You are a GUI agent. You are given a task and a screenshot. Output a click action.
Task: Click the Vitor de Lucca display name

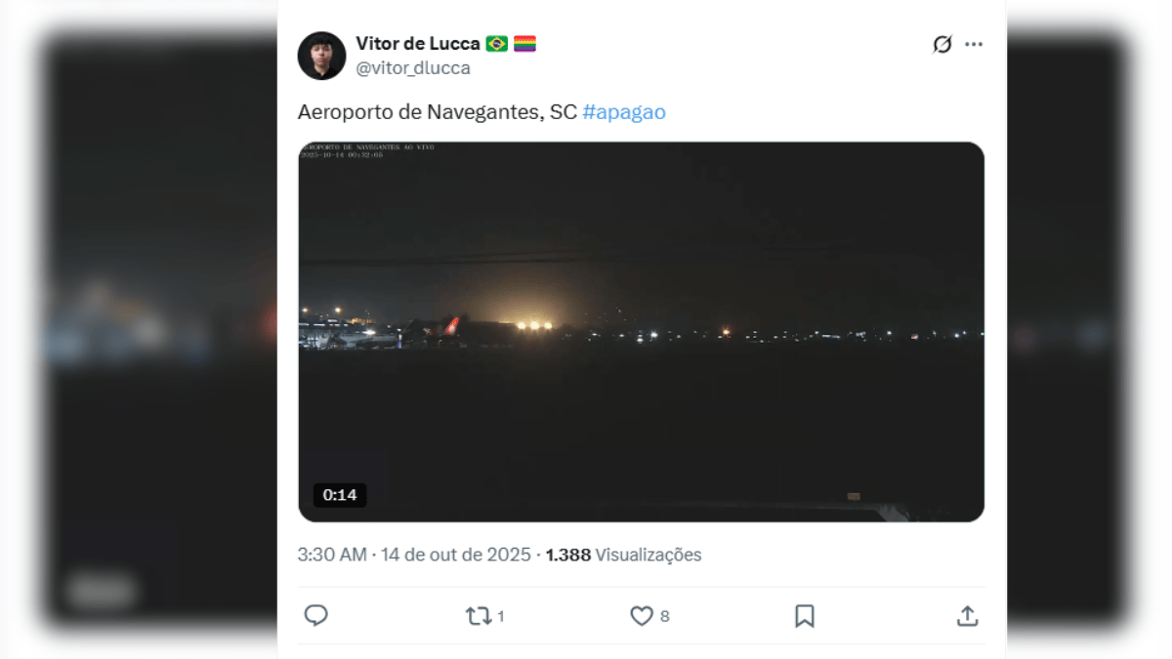point(418,43)
